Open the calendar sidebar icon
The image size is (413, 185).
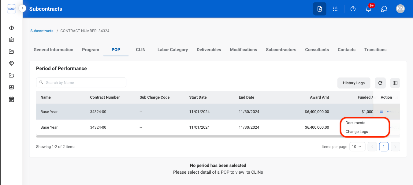[x=11, y=99]
